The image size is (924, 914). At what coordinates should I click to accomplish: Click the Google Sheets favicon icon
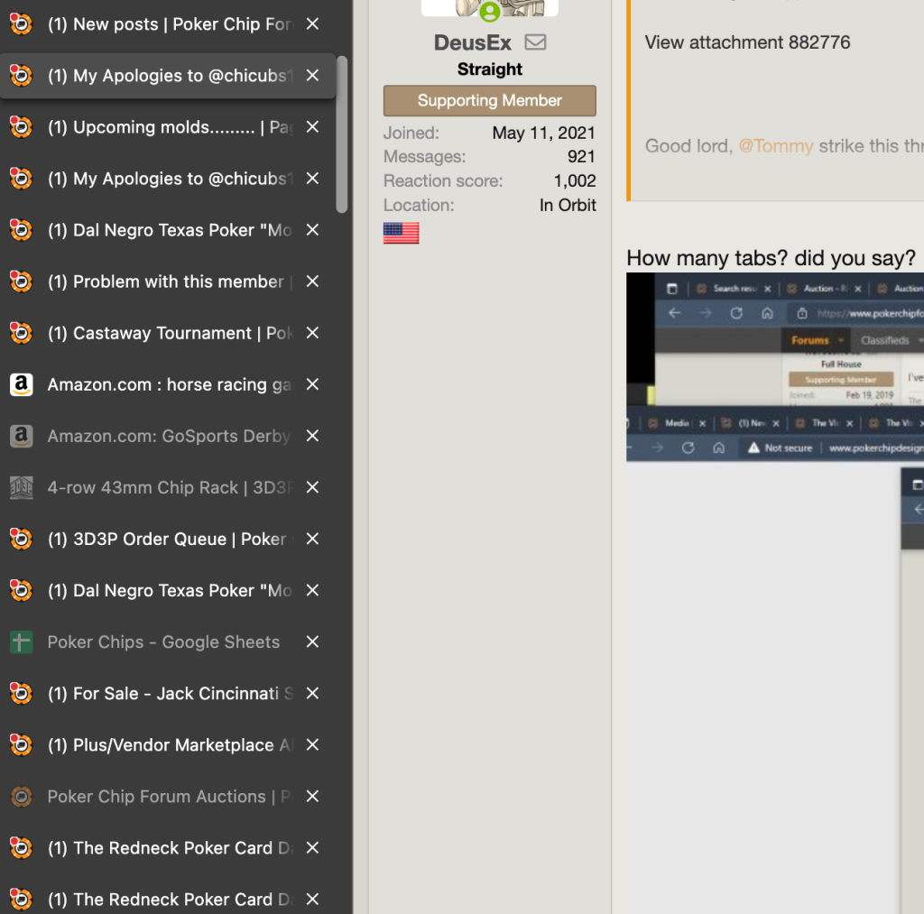click(22, 642)
